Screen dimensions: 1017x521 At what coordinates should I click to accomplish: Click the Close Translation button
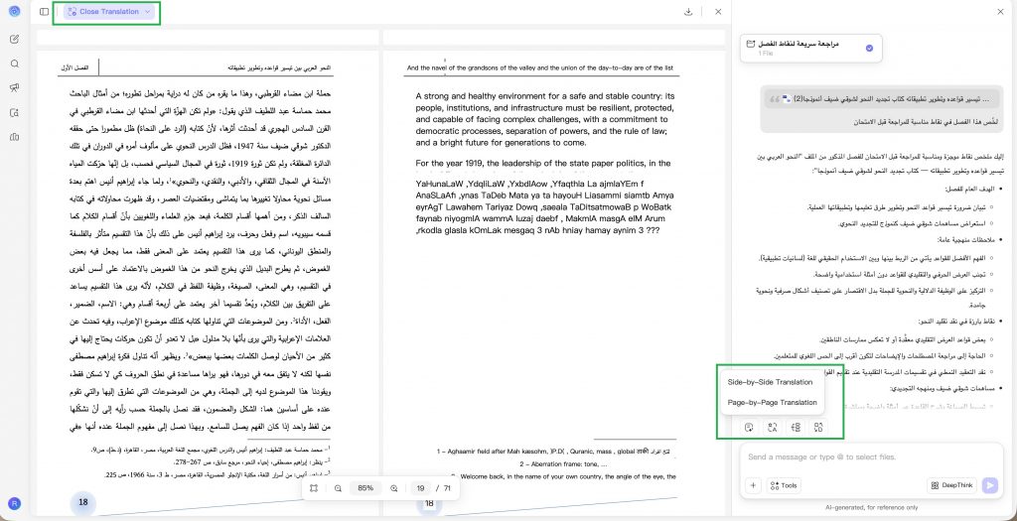point(109,12)
